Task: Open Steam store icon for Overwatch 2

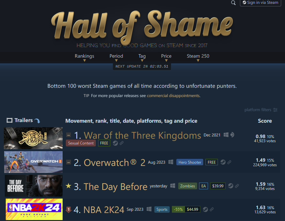Action: click(223, 162)
